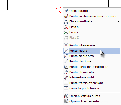Click the Punto divisione icon
The image size is (121, 105).
pyautogui.click(x=66, y=61)
